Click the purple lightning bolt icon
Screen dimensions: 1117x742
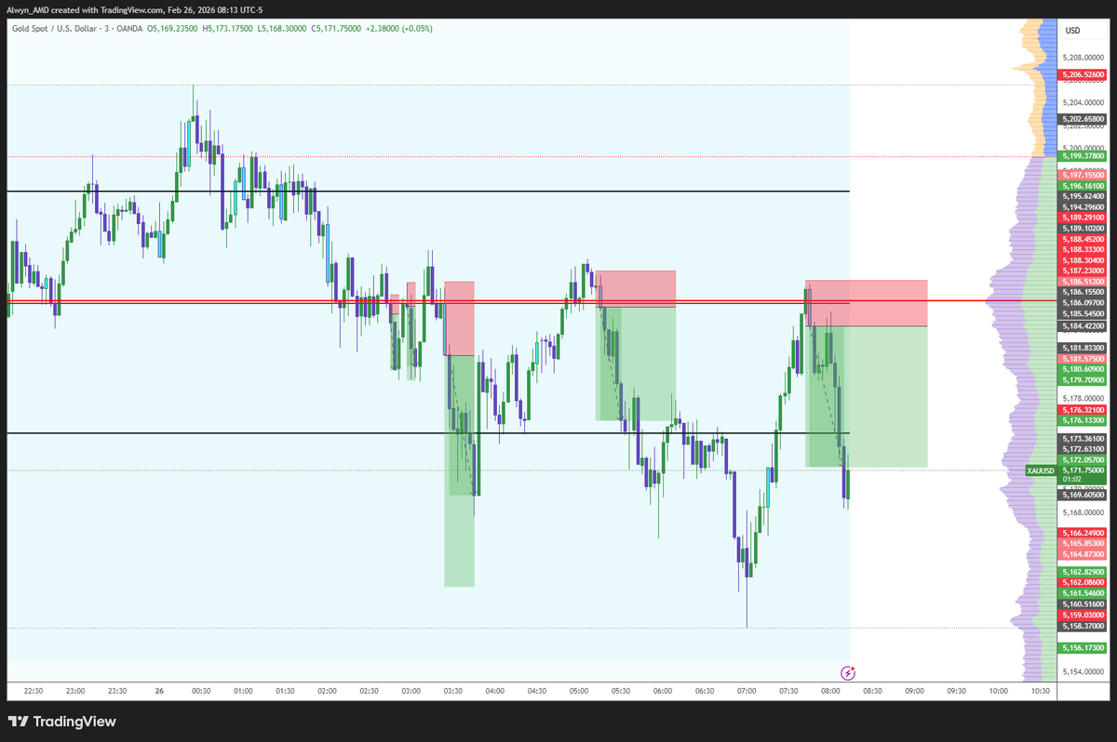coord(848,672)
